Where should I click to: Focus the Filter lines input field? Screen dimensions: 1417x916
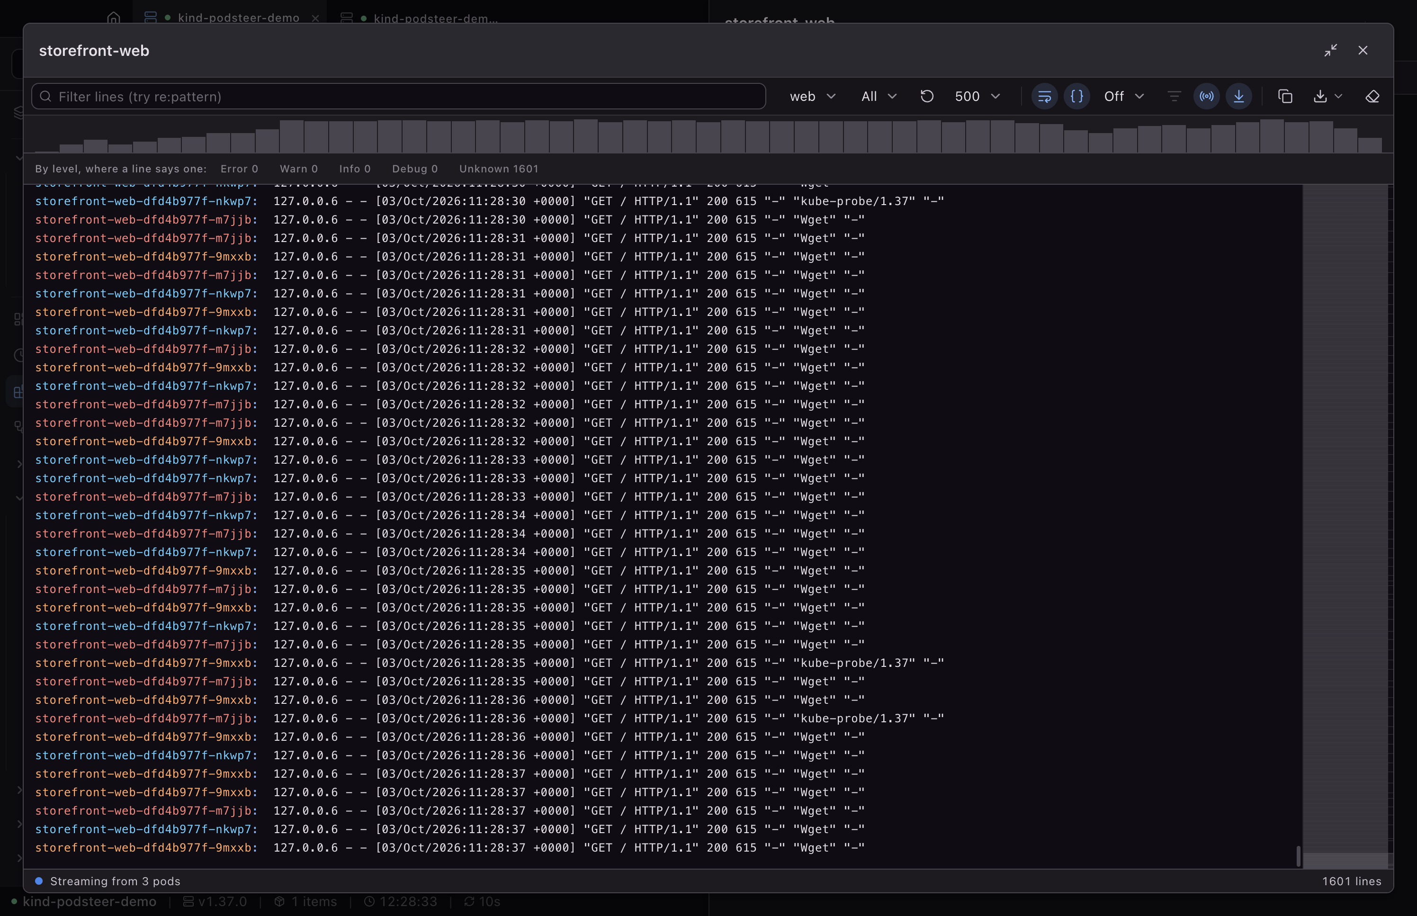pyautogui.click(x=398, y=96)
